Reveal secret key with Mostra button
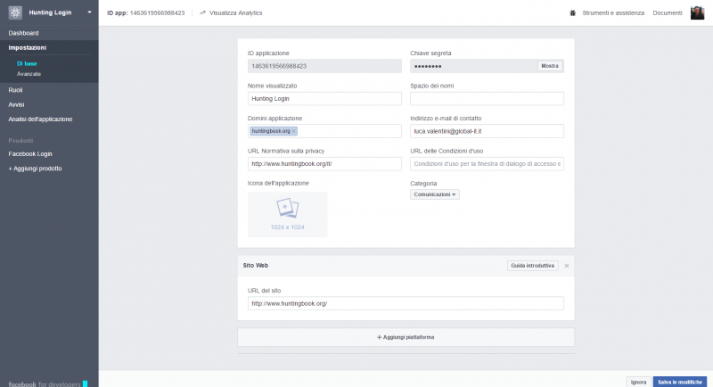 [x=550, y=66]
